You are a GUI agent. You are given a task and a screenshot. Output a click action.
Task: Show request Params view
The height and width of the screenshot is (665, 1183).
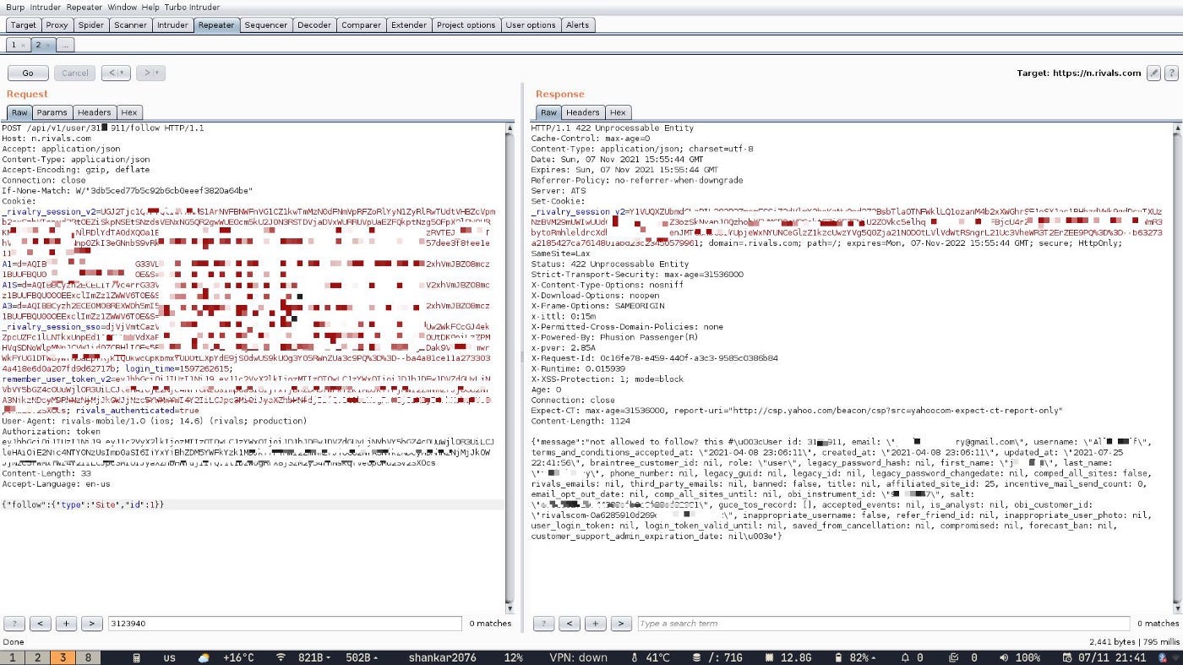click(x=52, y=112)
